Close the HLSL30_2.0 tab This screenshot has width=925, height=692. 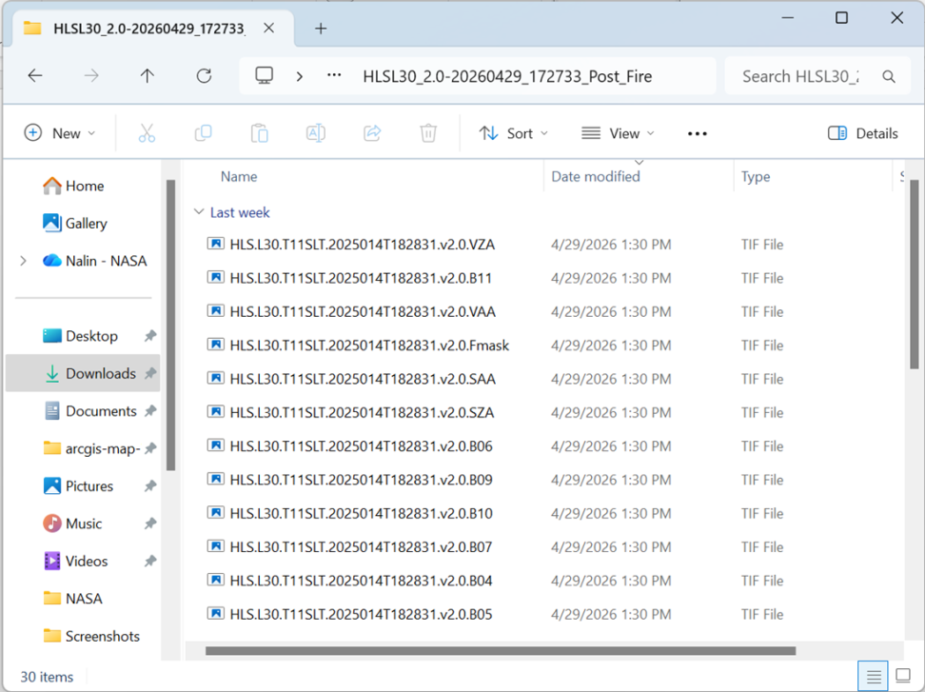click(268, 28)
